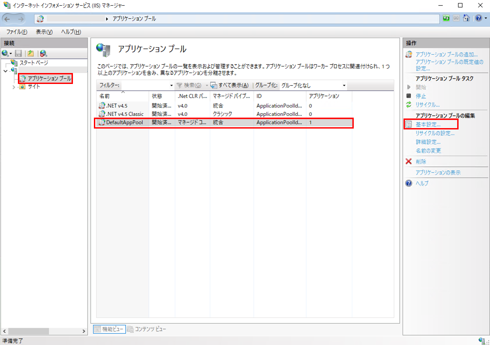Select スタート ページ tree node
The image size is (490, 345).
point(34,63)
